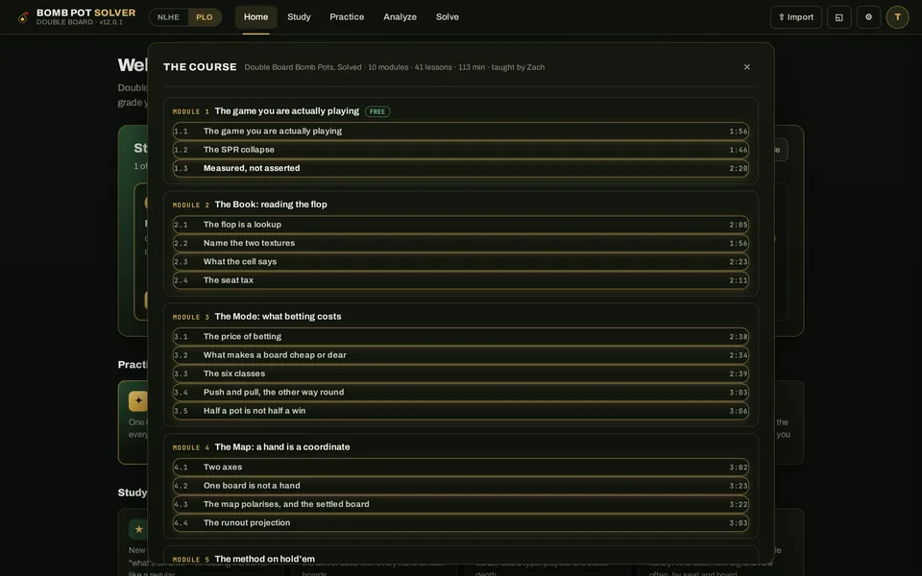
Task: Click the Module 2 heading The Book: reading the flop
Action: [x=271, y=204]
